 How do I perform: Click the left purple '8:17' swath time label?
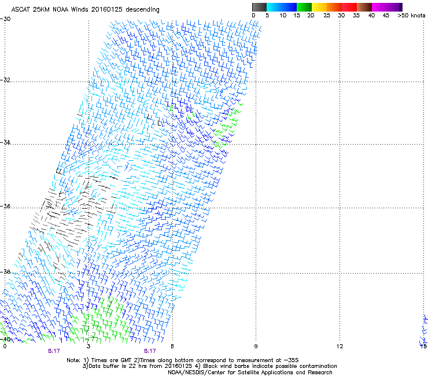coord(54,351)
